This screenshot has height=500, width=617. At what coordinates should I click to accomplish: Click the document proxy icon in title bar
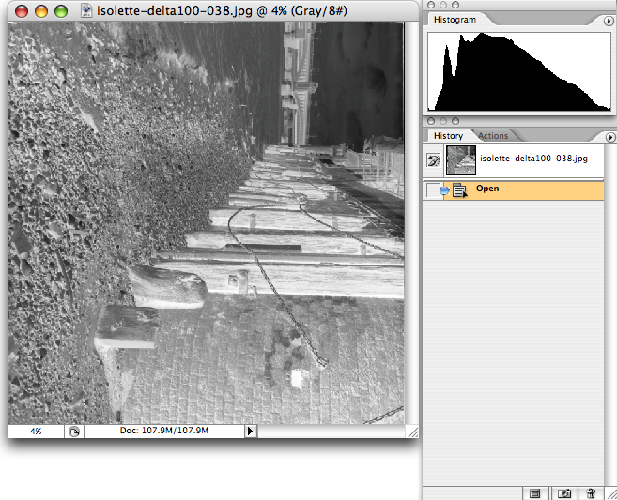click(x=86, y=10)
